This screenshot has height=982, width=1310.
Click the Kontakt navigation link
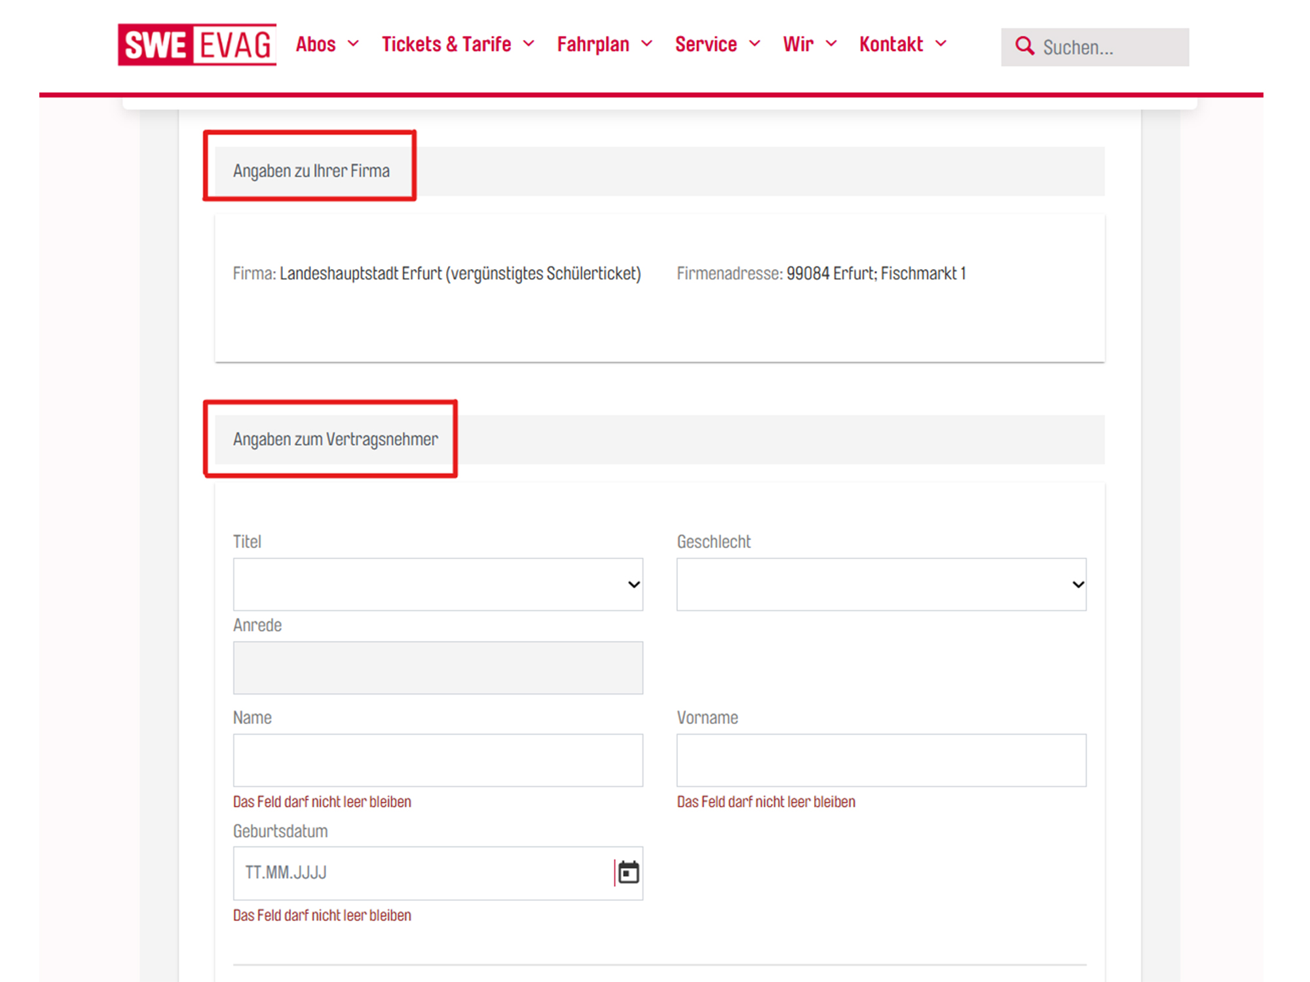click(x=891, y=44)
